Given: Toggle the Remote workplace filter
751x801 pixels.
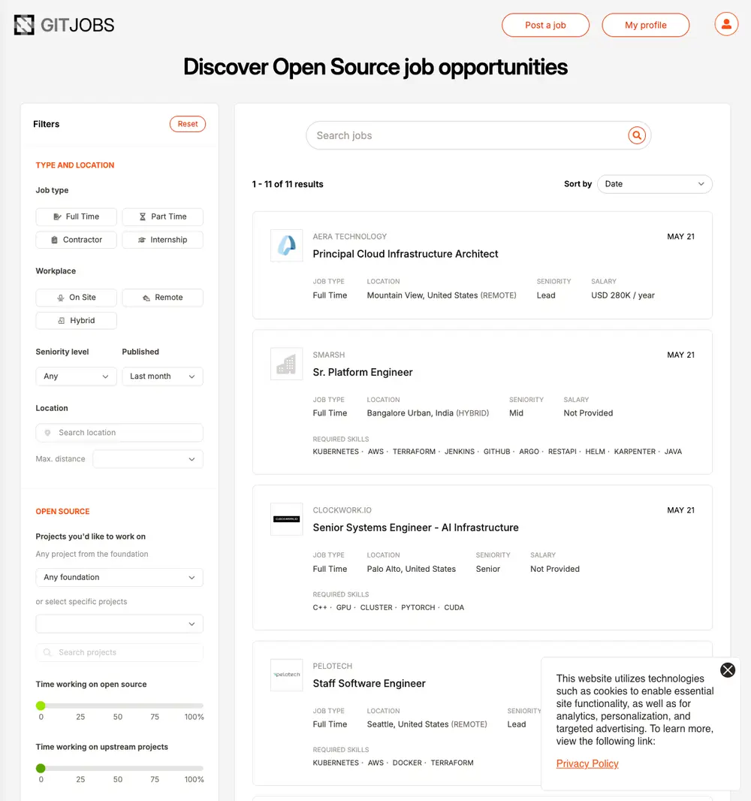Looking at the screenshot, I should (x=163, y=298).
